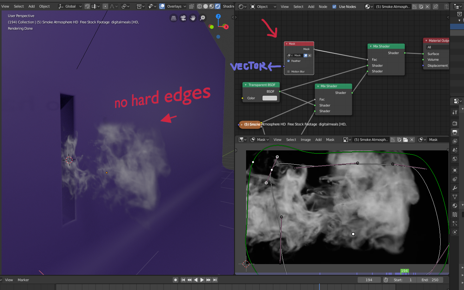Image resolution: width=464 pixels, height=290 pixels.
Task: Open the Material properties tab
Action: pos(455,206)
